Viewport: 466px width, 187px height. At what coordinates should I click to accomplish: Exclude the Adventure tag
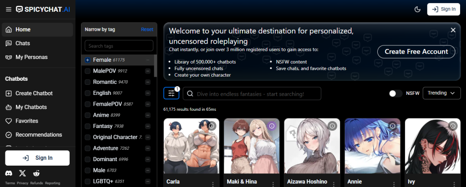click(x=148, y=148)
